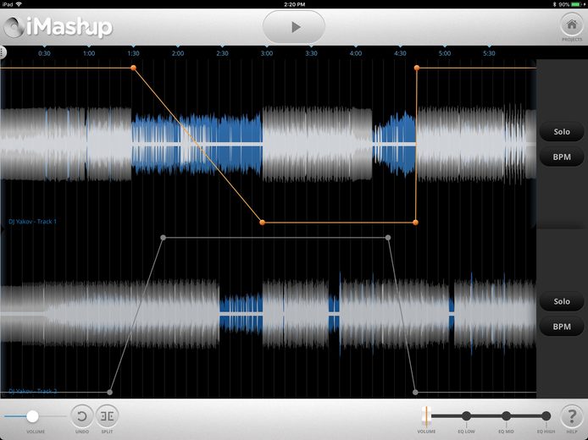Image resolution: width=588 pixels, height=440 pixels.
Task: Click the 2:00 timeline marker
Action: point(178,53)
